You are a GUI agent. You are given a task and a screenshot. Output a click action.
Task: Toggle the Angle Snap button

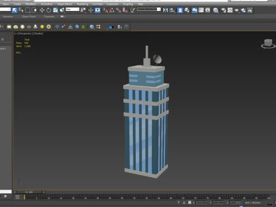click(x=112, y=10)
